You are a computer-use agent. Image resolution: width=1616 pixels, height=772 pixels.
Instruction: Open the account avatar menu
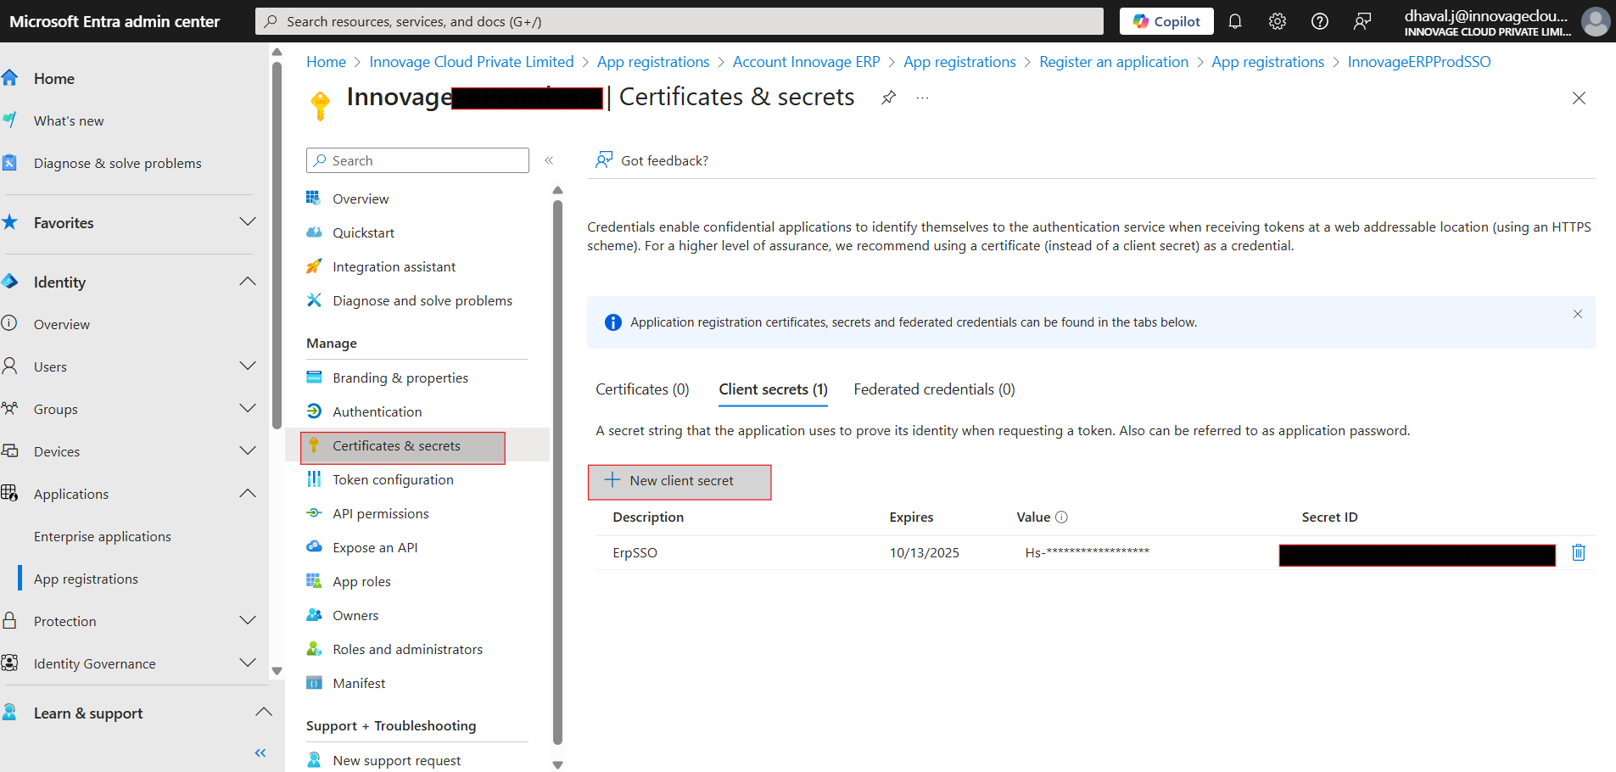coord(1595,21)
